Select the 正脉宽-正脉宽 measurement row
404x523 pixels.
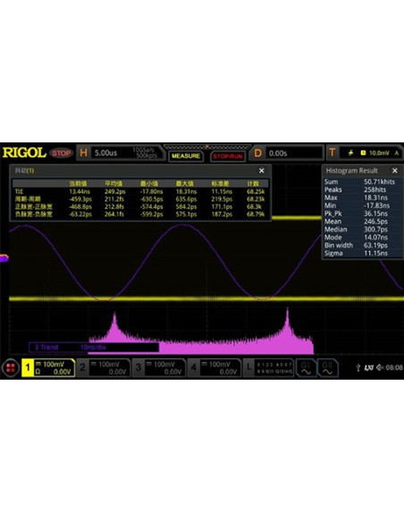coord(140,207)
